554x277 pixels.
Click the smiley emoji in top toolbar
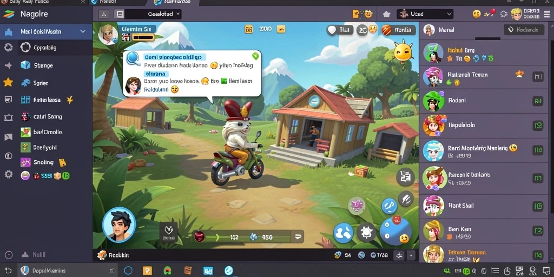477,14
